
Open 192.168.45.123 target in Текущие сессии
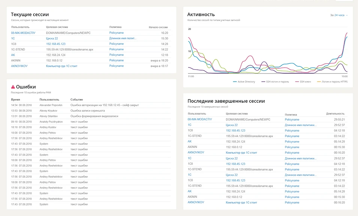56,44
